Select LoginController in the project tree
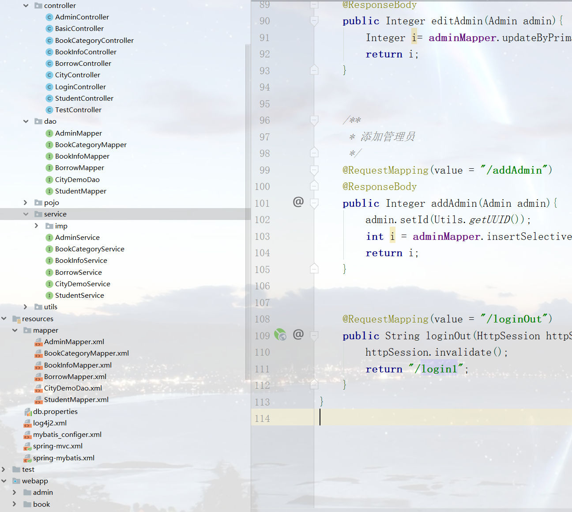The image size is (572, 512). 80,87
